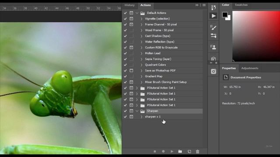Expand the Sepia Toning (layer) action
This screenshot has width=280, height=157.
(141, 59)
